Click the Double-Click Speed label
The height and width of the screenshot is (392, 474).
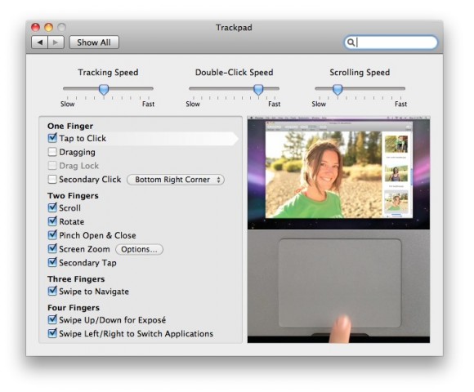point(234,73)
